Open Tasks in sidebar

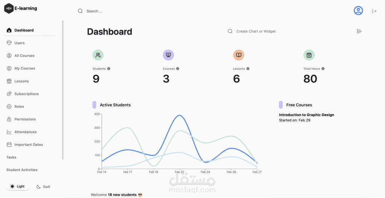(11, 157)
